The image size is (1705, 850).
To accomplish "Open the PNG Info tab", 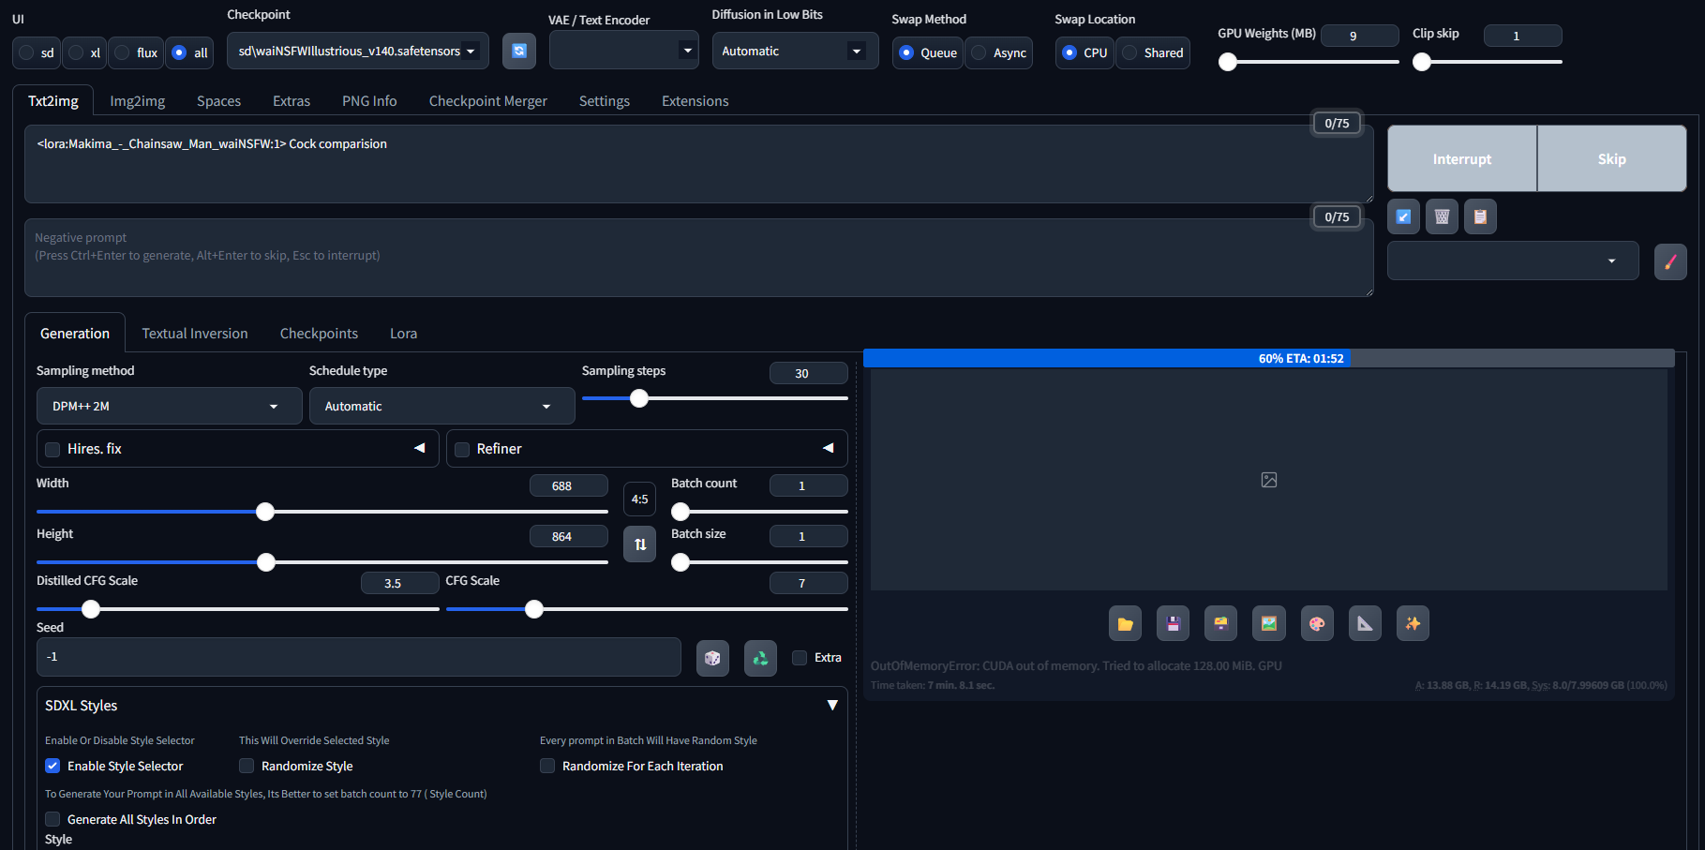I will coord(369,101).
